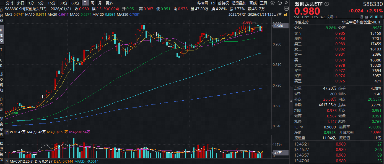Toggle the padlock to lock the chart period
The image size is (384, 164).
click(286, 15)
